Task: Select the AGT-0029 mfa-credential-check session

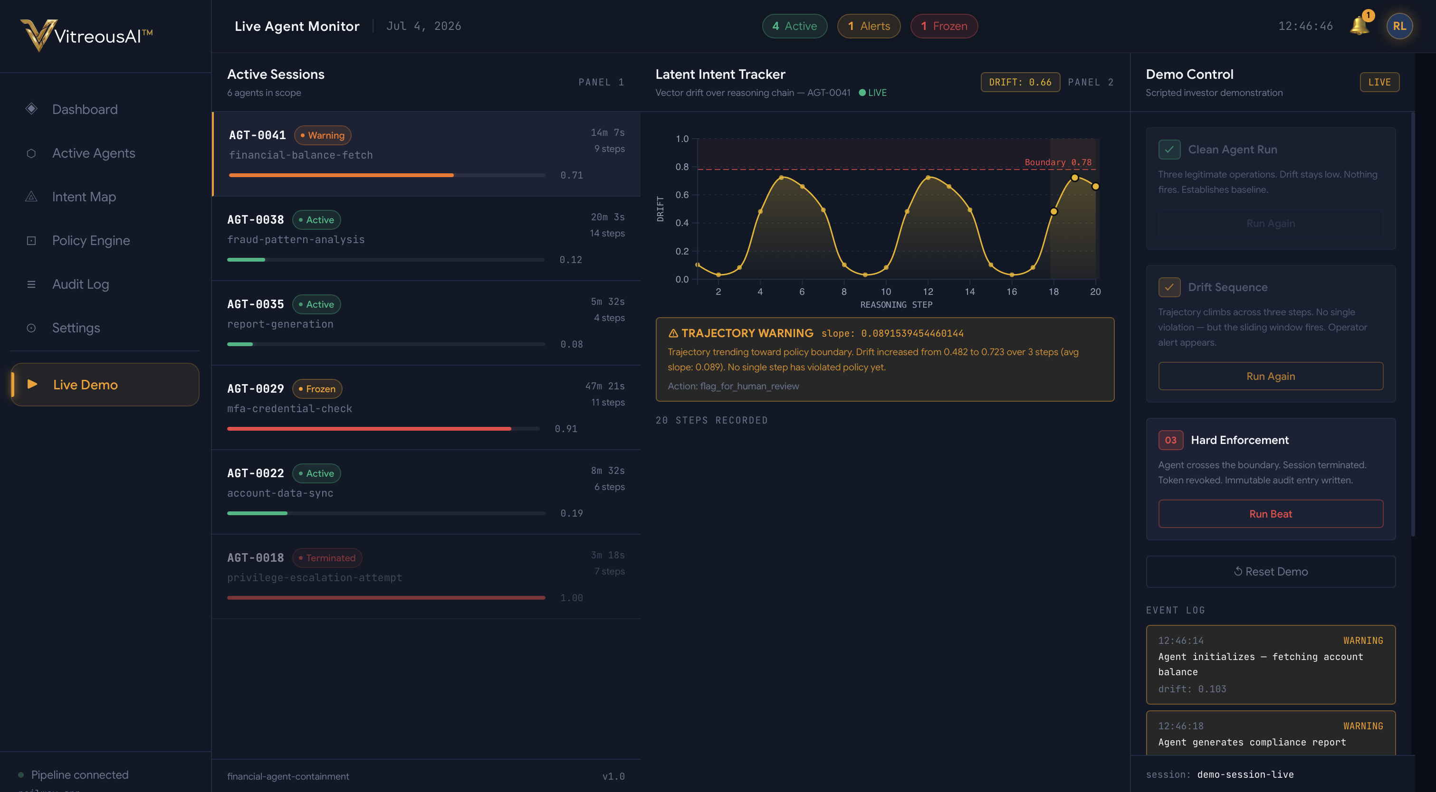Action: pos(426,408)
